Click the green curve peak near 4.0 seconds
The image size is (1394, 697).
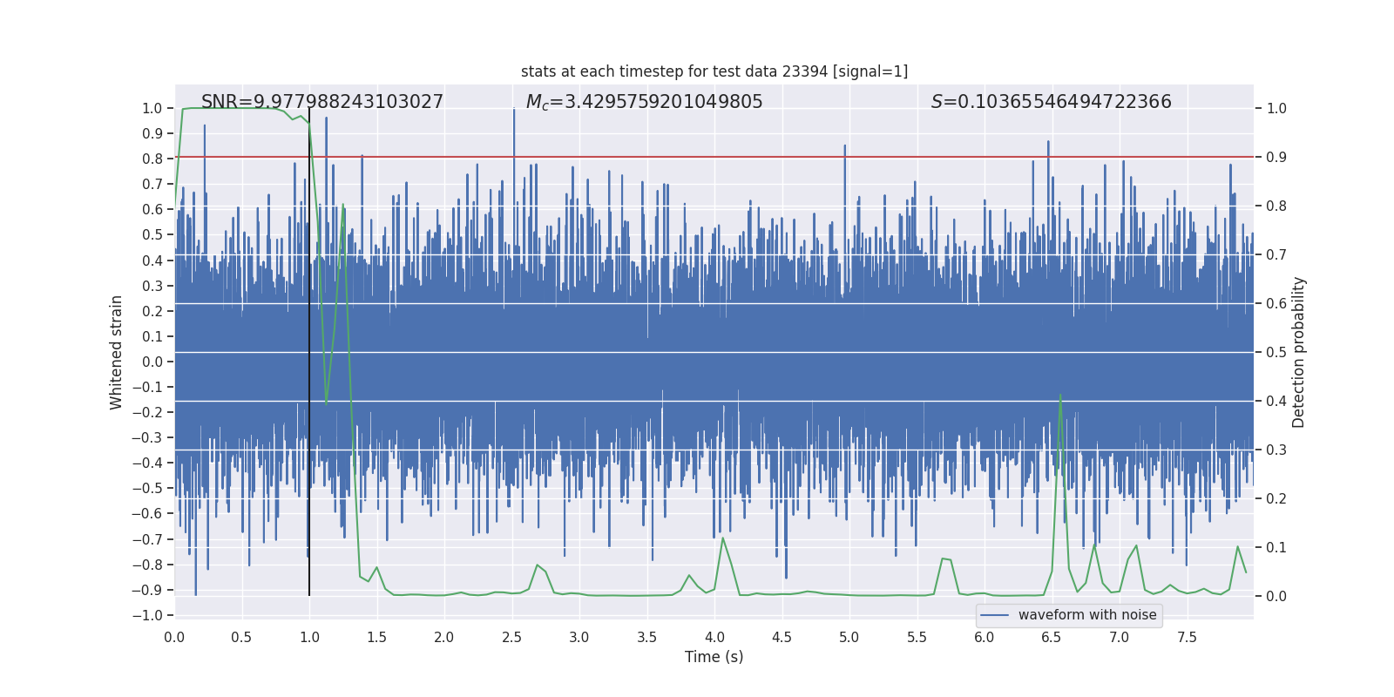(723, 538)
